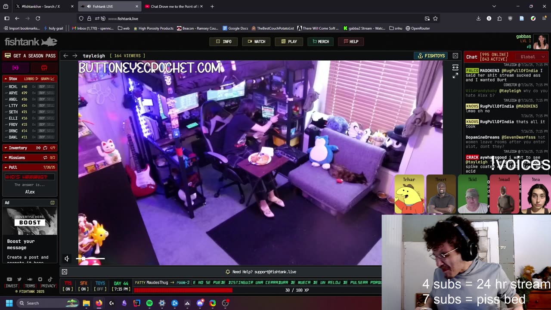Screen dimensions: 551x310
Task: Open the extensions puzzle icon
Action: pyautogui.click(x=499, y=19)
